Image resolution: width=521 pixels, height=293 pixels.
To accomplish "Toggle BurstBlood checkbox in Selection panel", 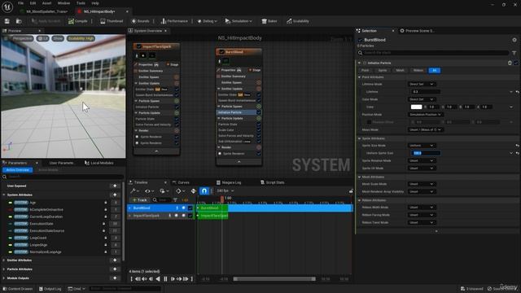I will tap(360, 40).
